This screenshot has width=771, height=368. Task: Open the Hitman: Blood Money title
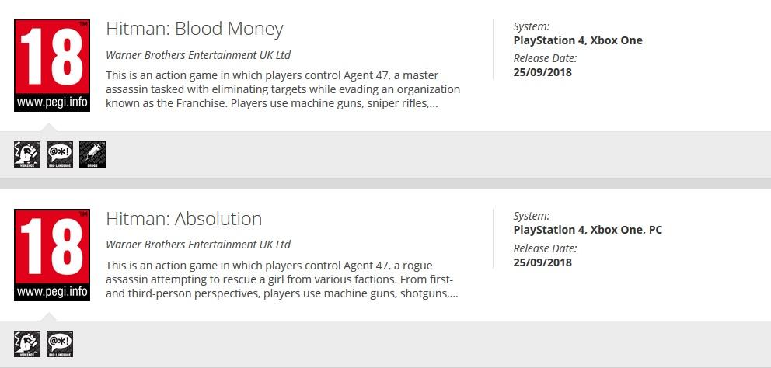tap(195, 29)
